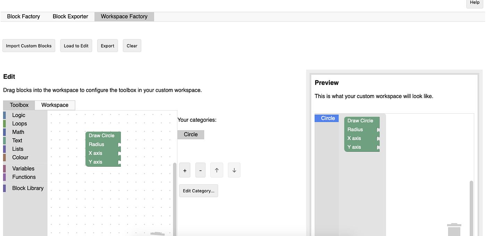Click the orange colour swatch beside Colour
Screen dimensions: 486x236
5,157
